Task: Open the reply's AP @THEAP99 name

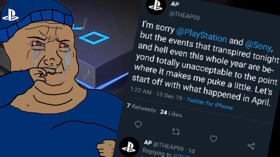Action: point(164,145)
